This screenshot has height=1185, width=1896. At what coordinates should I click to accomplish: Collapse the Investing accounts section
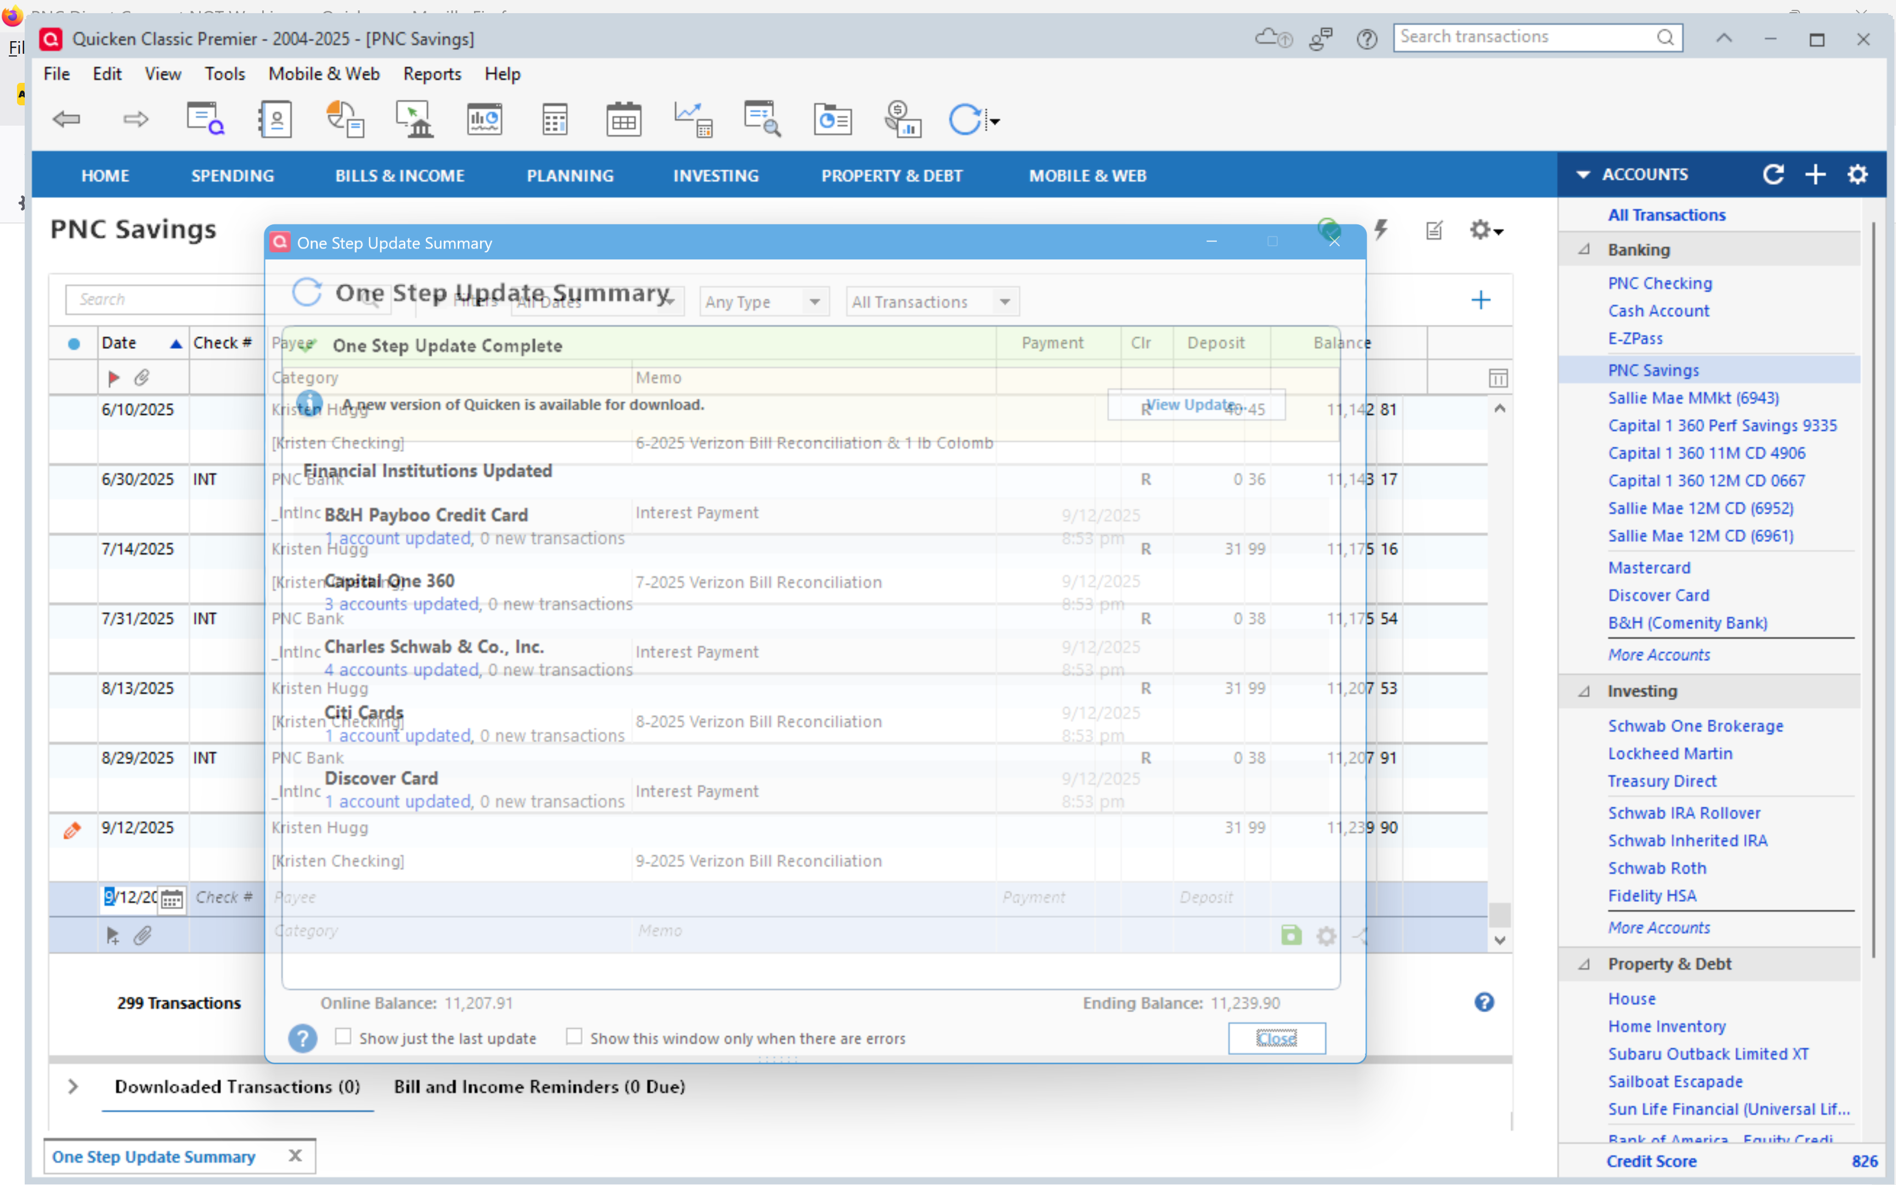coord(1584,691)
